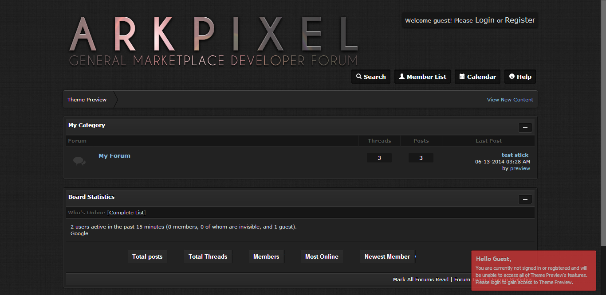Screen dimensions: 606x295
Task: Open the 'preview' user profile
Action: click(520, 168)
